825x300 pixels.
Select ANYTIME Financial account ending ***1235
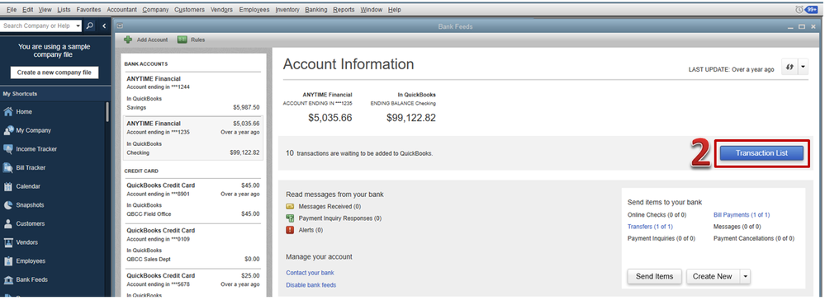tap(192, 138)
